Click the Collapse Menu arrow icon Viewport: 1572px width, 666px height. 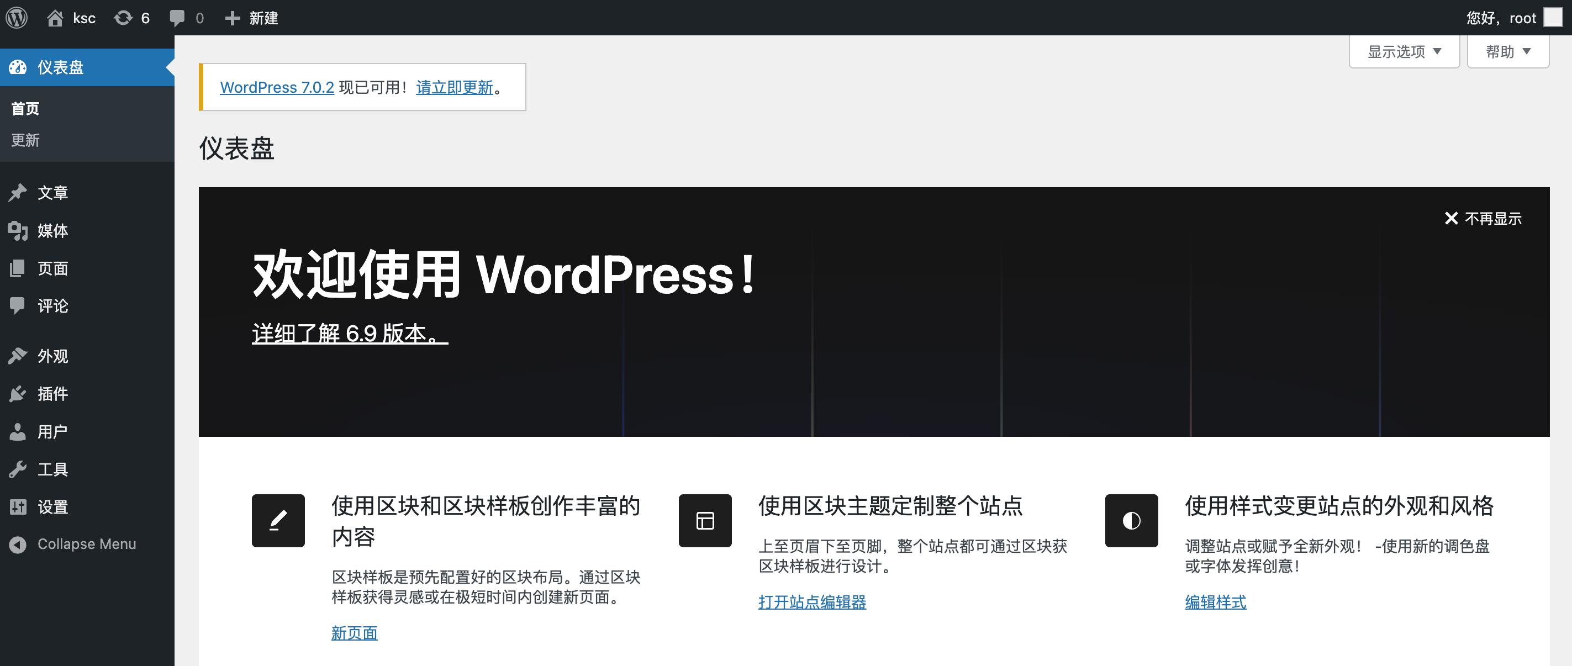point(18,544)
